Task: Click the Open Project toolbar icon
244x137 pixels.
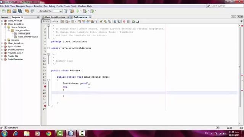Action: [x=14, y=11]
